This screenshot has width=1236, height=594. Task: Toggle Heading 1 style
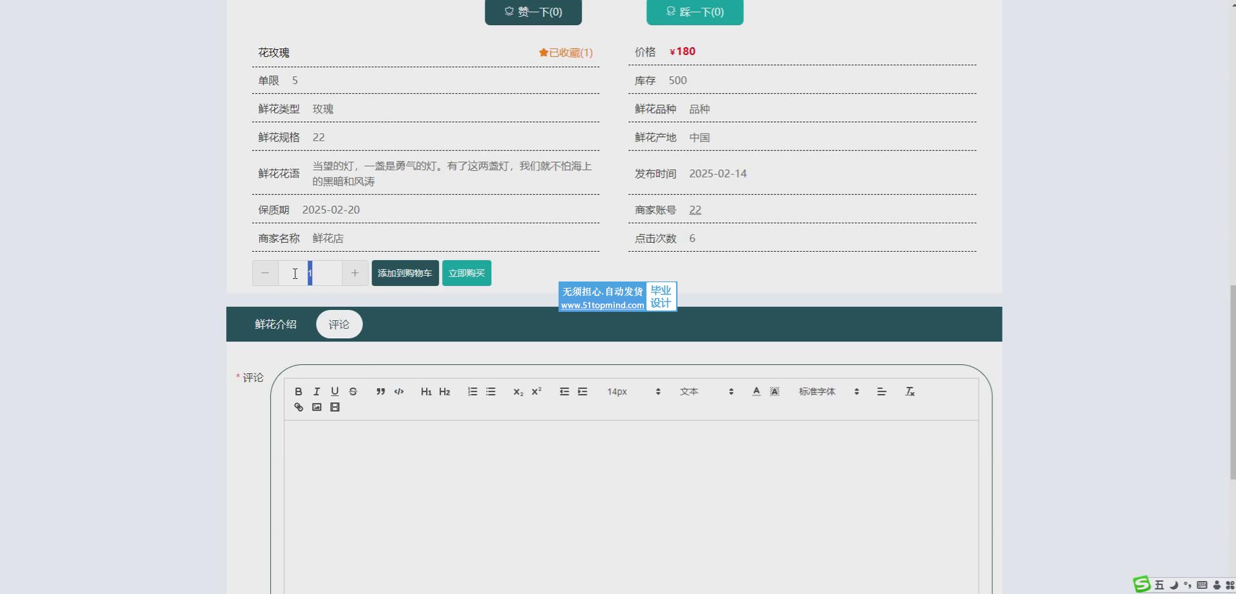(x=426, y=391)
